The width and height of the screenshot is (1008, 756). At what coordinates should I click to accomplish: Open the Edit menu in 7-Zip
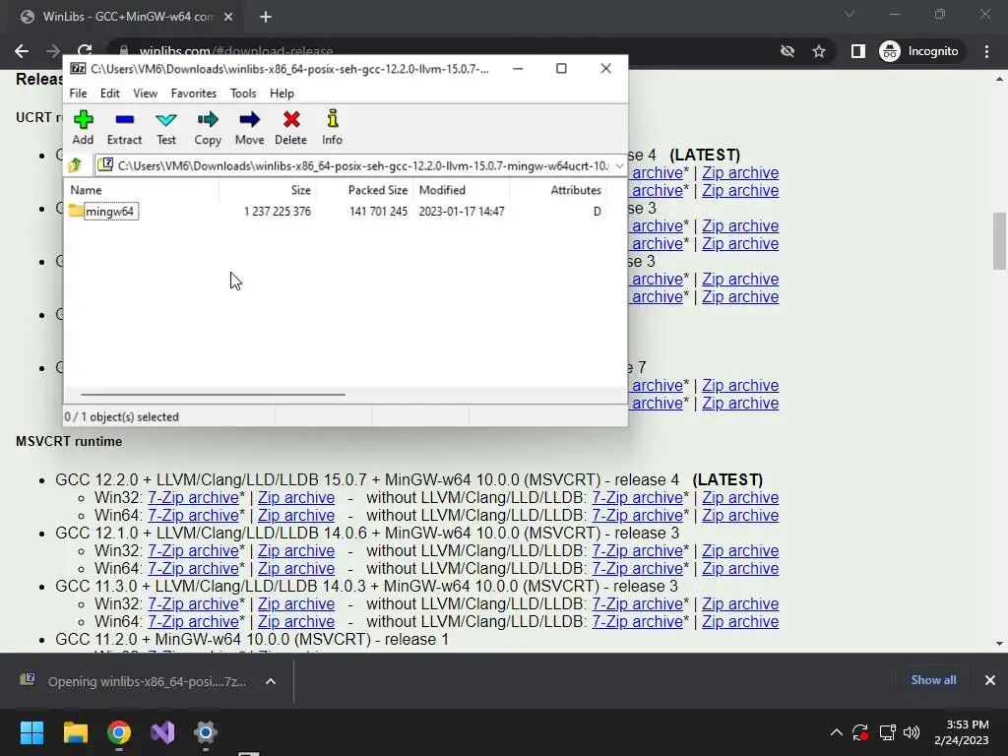pos(110,94)
